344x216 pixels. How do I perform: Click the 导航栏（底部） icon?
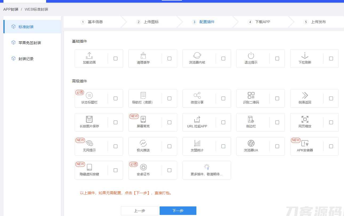(143, 95)
